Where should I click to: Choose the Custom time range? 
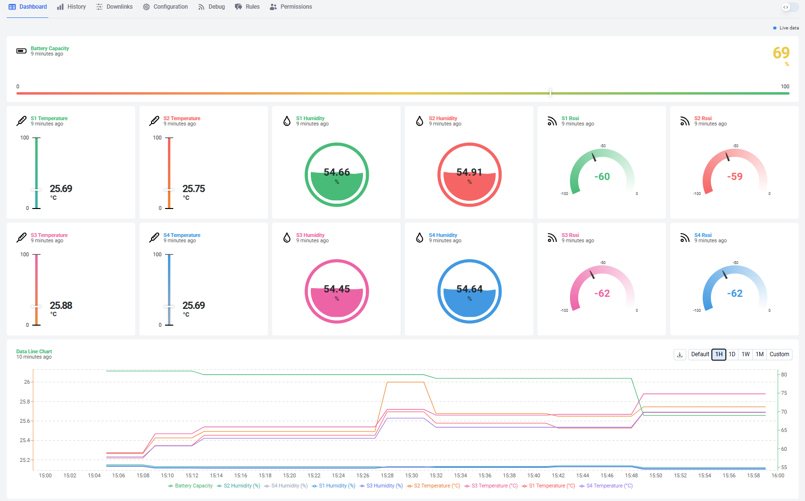coord(779,354)
